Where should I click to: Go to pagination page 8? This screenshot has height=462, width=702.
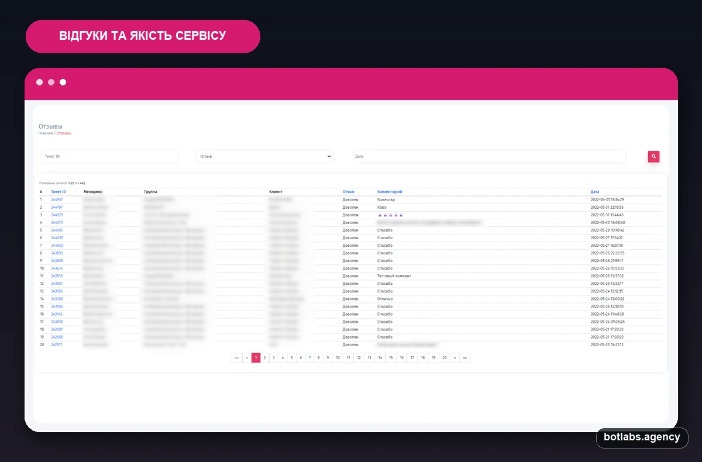[x=318, y=357]
